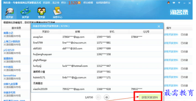Screen dimensions: 196x101
Task: Click the 买家ID column header
Action: (x=46, y=32)
